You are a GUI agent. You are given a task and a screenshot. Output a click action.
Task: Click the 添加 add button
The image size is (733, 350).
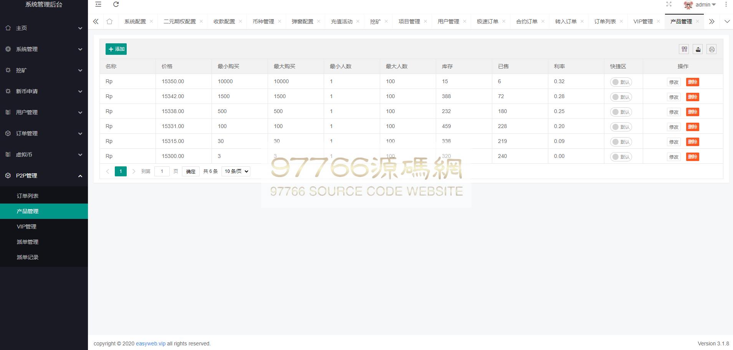point(116,49)
